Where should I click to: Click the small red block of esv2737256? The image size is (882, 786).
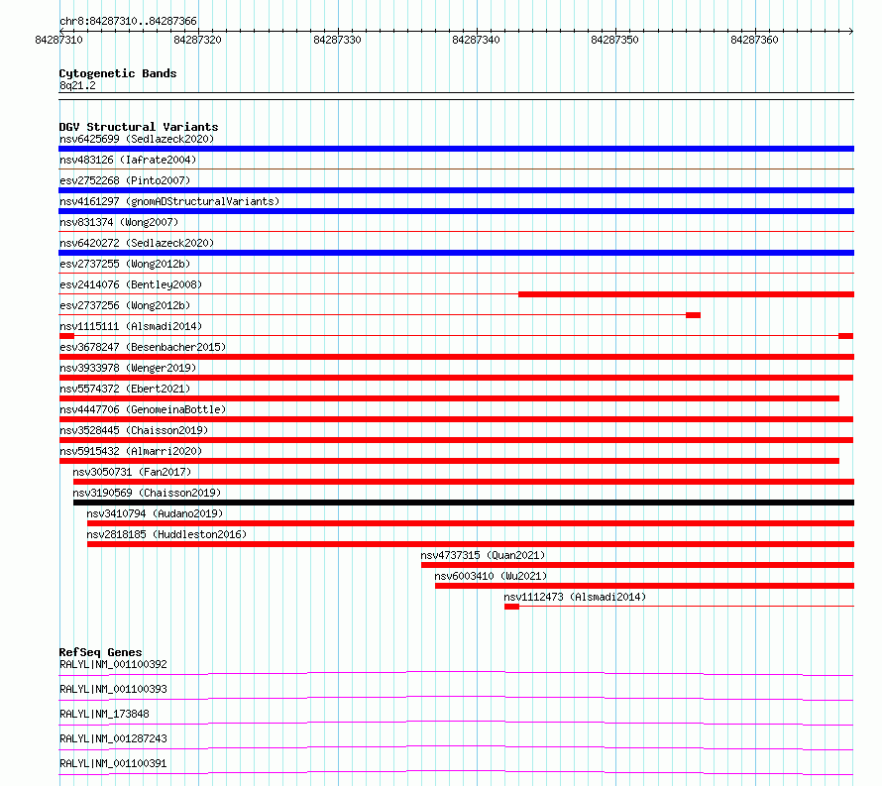(x=693, y=315)
